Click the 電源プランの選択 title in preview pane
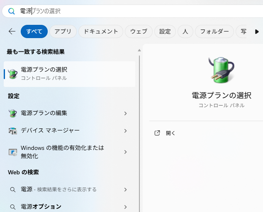 (222, 96)
